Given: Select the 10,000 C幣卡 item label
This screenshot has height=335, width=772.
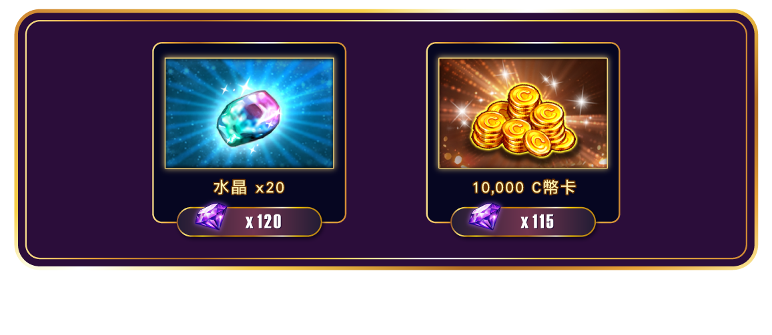Looking at the screenshot, I should (524, 188).
